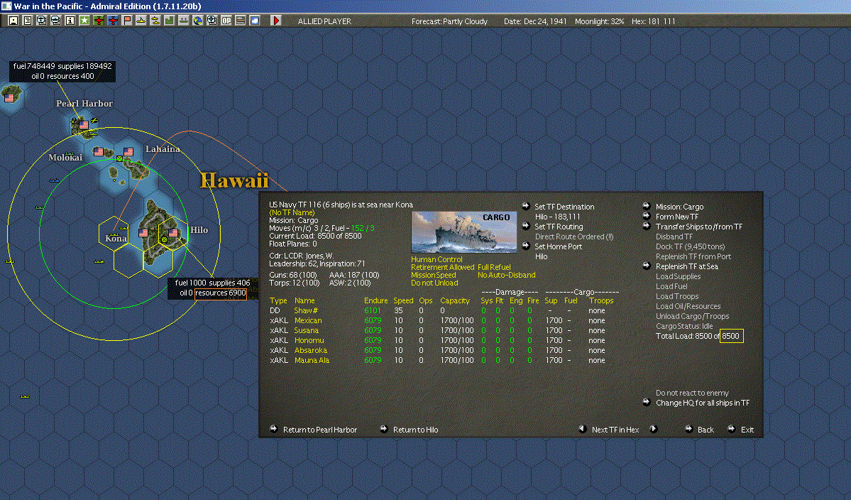Toggle Do not react to enemy
851x500 pixels.
(692, 393)
